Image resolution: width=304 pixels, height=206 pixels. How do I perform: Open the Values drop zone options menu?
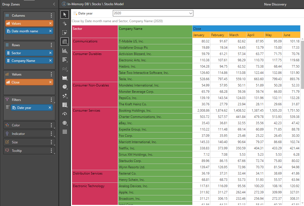point(51,74)
